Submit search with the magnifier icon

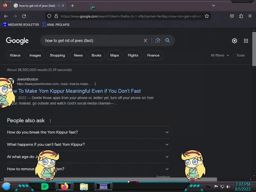point(167,40)
